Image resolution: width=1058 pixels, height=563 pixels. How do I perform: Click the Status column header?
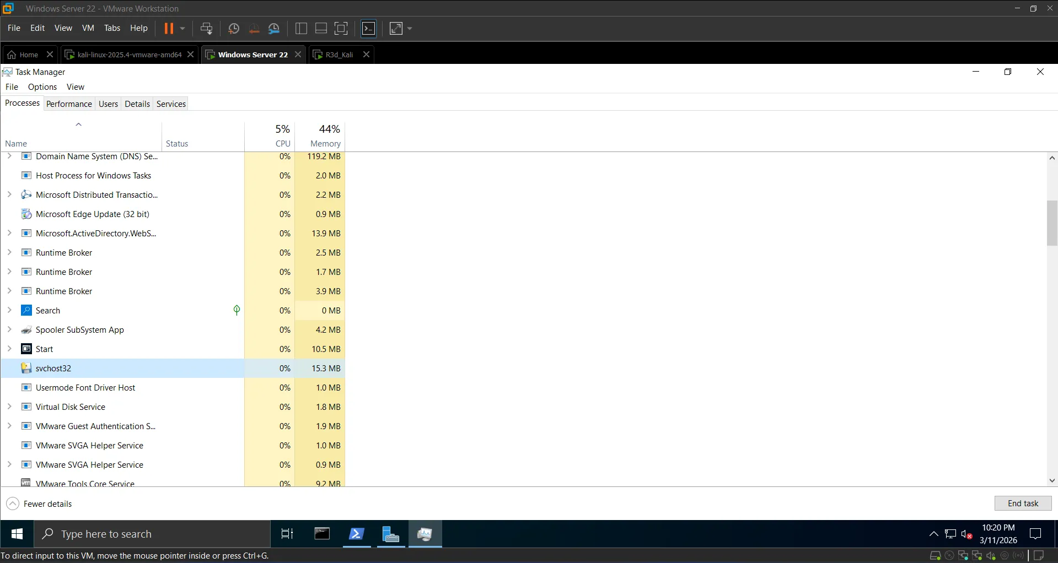point(203,137)
